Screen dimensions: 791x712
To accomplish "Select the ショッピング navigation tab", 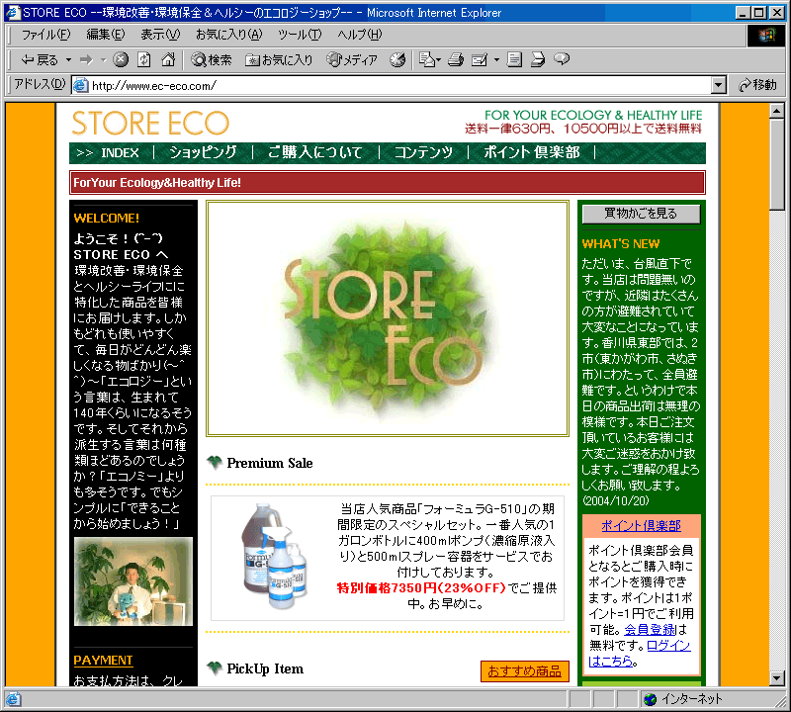I will click(x=203, y=152).
